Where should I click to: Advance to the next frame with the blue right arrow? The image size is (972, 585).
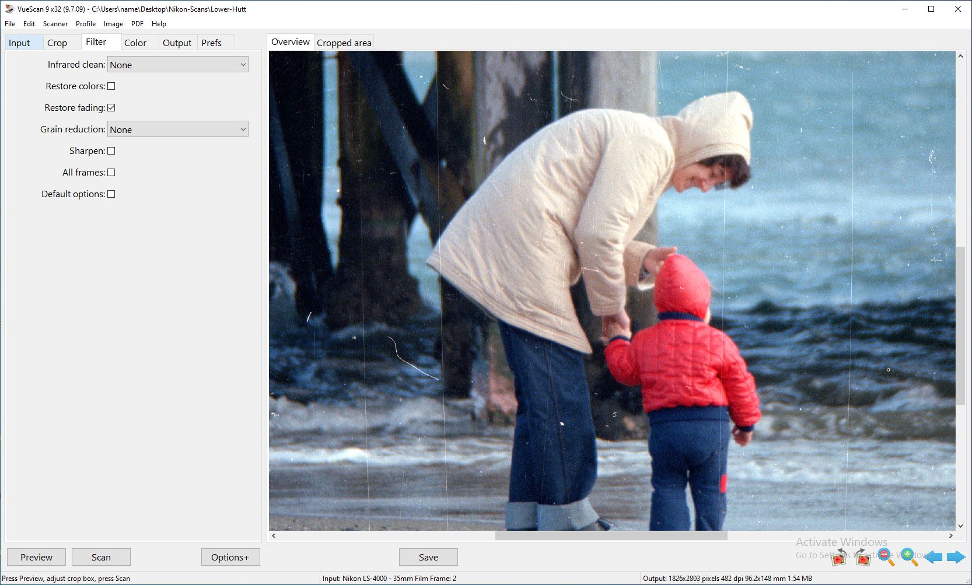coord(956,557)
